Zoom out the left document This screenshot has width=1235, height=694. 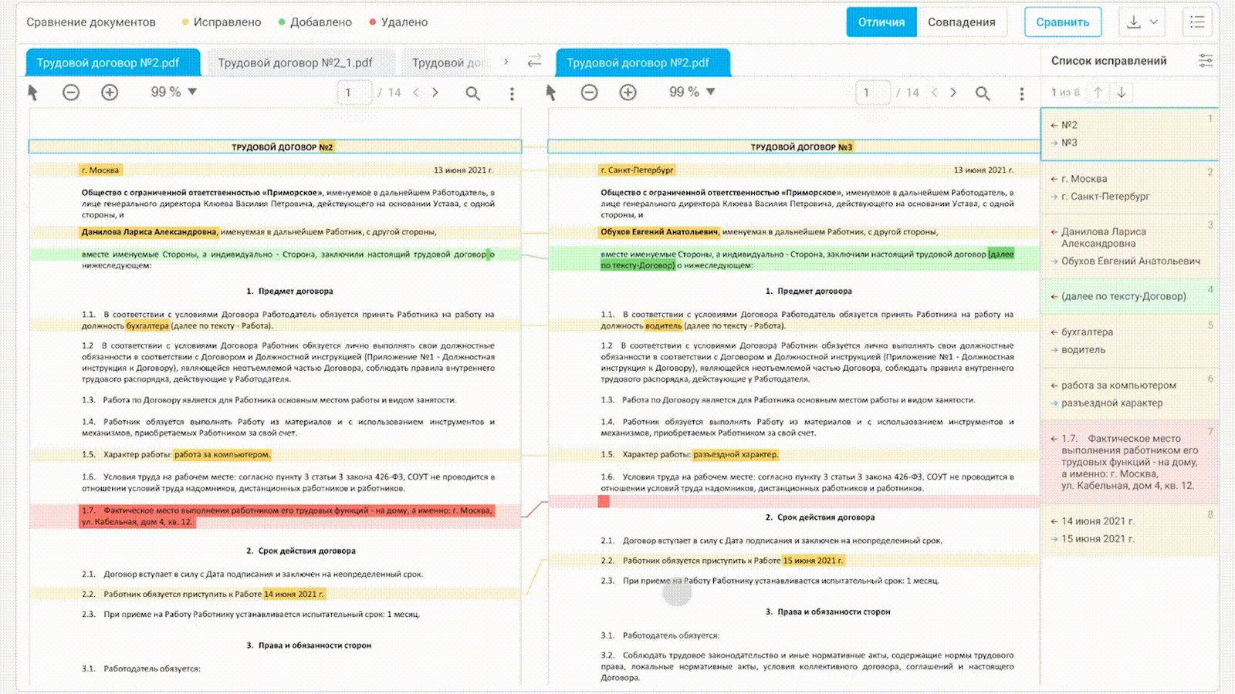click(x=71, y=93)
